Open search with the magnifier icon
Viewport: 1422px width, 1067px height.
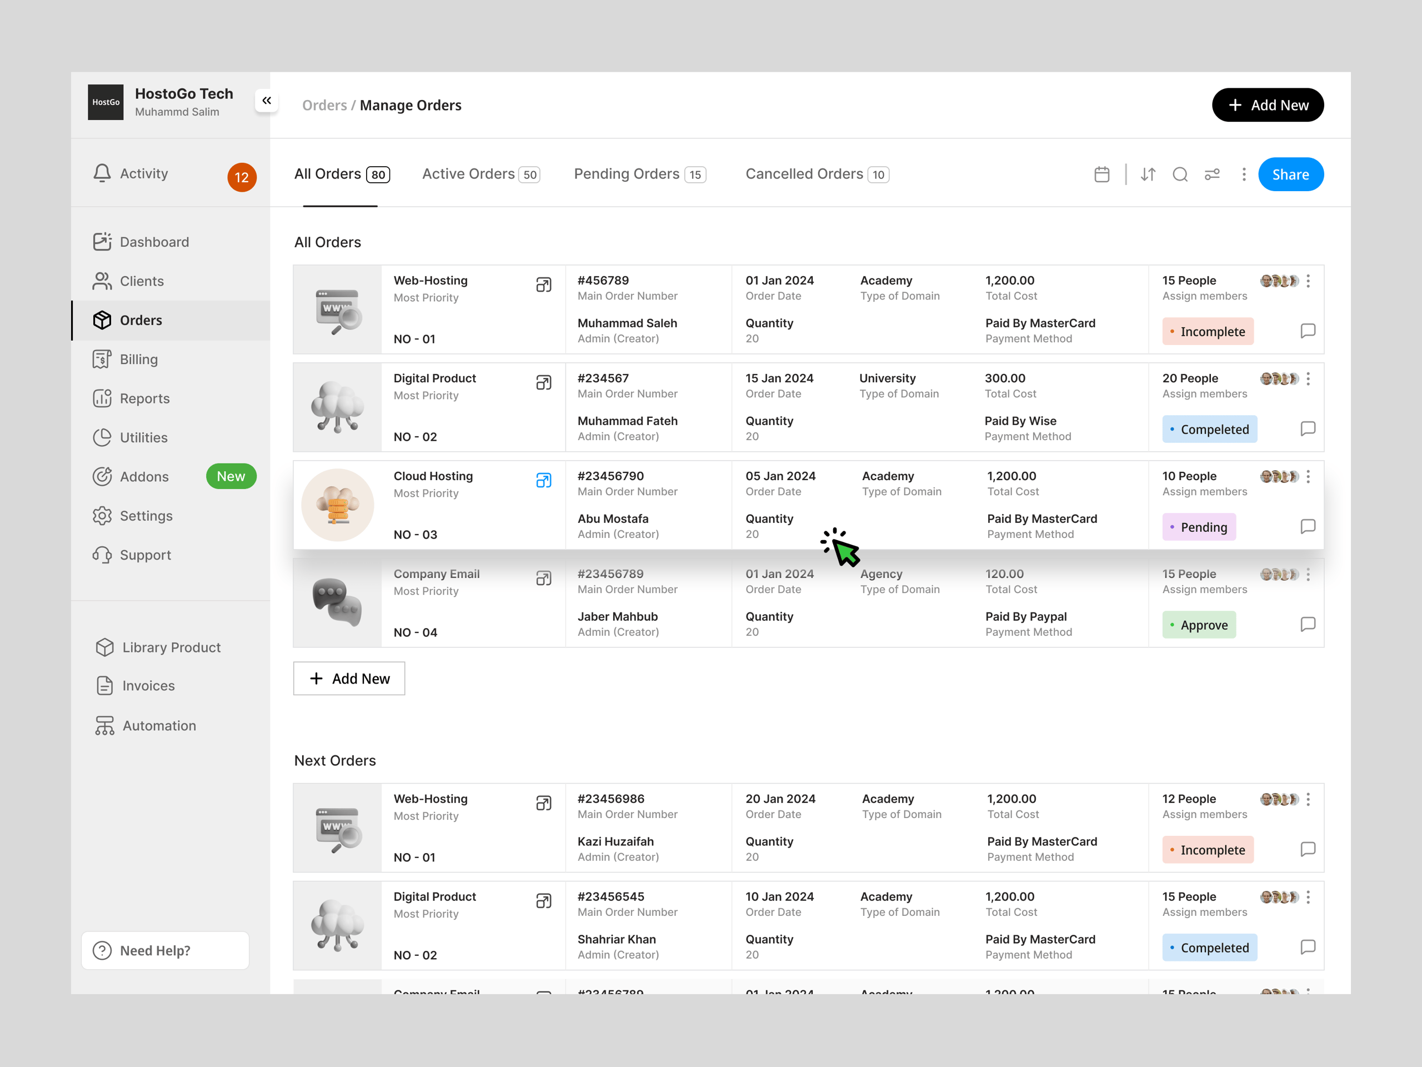point(1180,174)
